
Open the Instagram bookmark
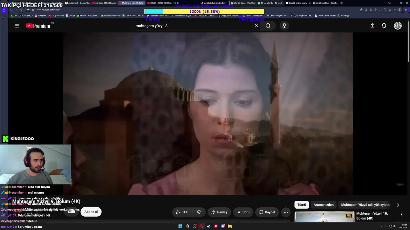coord(41,16)
